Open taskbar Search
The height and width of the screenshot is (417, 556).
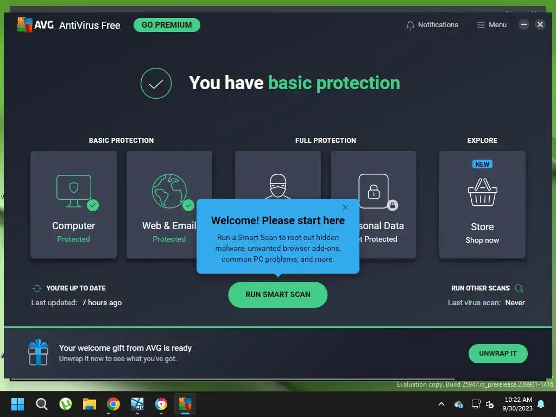[x=41, y=404]
